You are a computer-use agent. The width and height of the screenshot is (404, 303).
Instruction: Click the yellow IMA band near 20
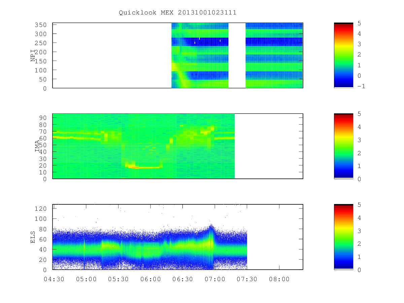pos(143,167)
